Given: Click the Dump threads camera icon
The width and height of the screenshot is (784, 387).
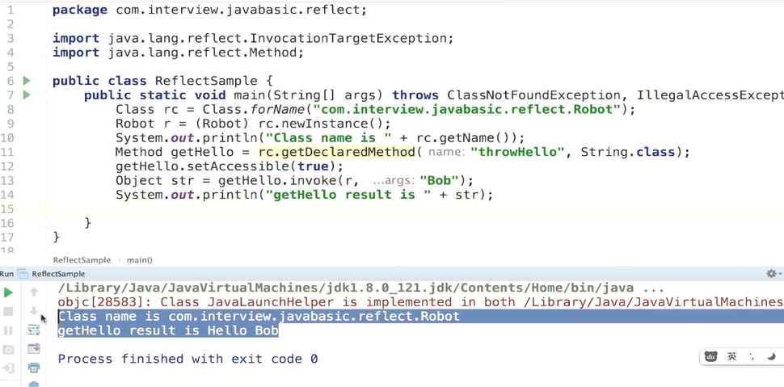Looking at the screenshot, I should click(9, 350).
